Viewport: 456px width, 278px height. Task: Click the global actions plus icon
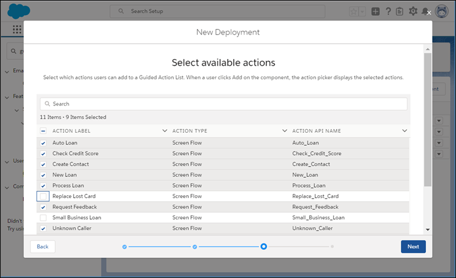(x=375, y=11)
